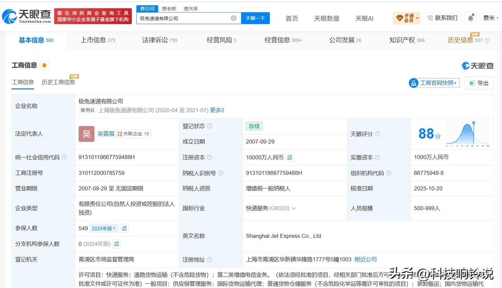The height and width of the screenshot is (288, 502).
Task: Switch to the 公司发展 tab
Action: pyautogui.click(x=345, y=40)
